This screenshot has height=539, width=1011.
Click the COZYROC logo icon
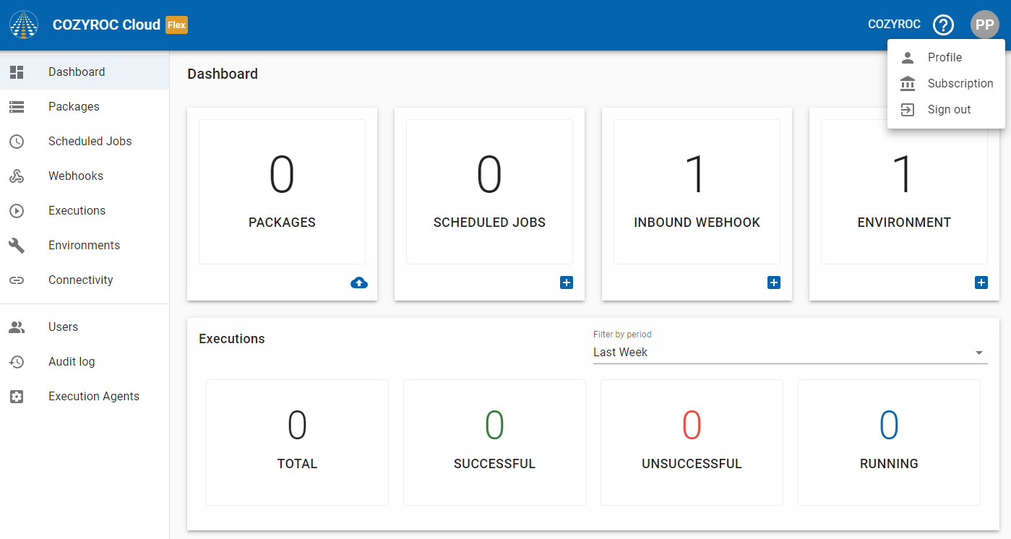tap(24, 25)
